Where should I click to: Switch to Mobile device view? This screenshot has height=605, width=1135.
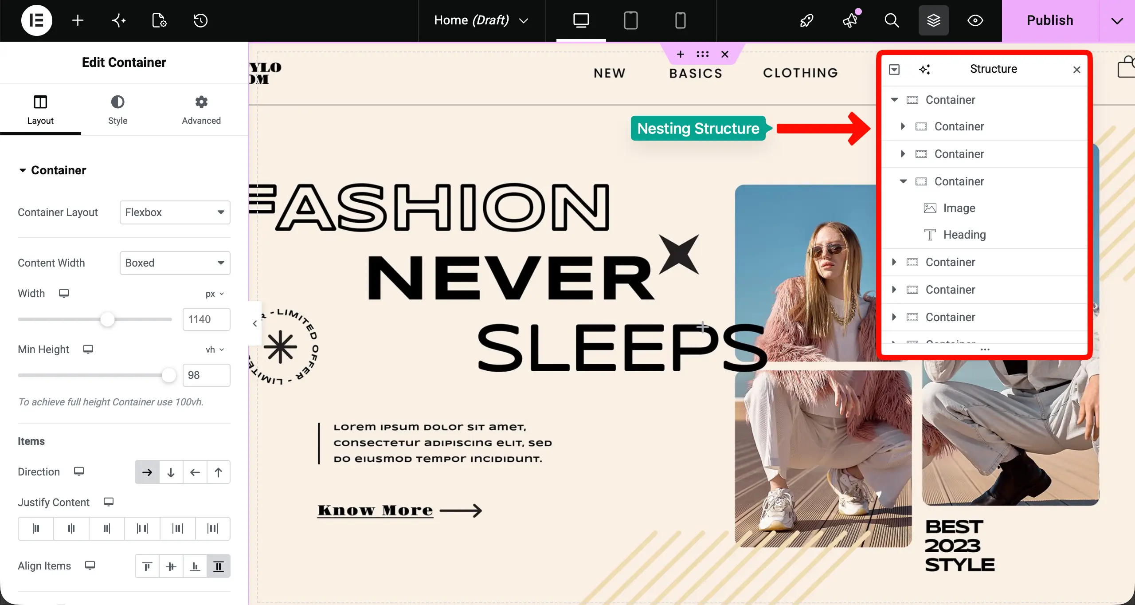click(x=680, y=20)
